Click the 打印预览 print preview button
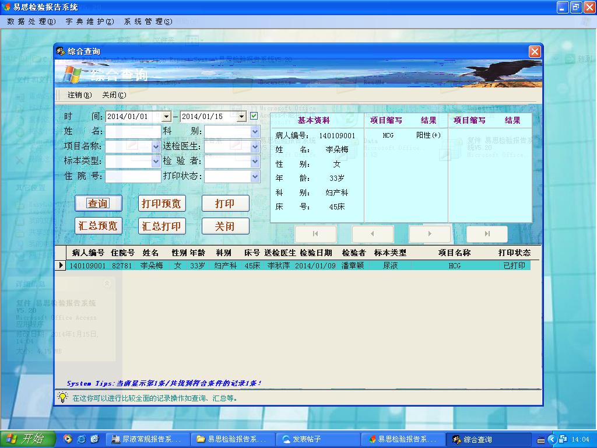The height and width of the screenshot is (448, 597). click(x=161, y=204)
